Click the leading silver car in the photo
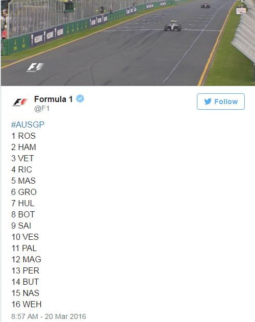This screenshot has width=255, height=322. [173, 26]
